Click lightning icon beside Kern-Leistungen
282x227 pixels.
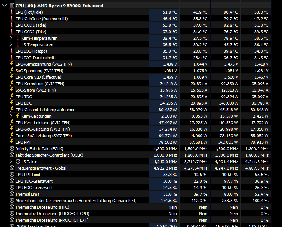18,116
